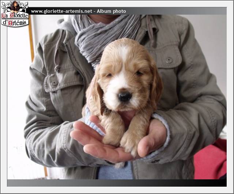Click the La Gloriette d'Artémis logo

tap(15, 14)
